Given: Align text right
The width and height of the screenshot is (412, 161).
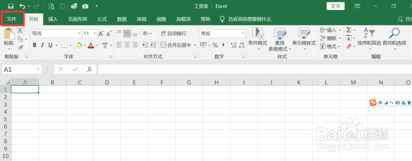Looking at the screenshot, I should point(135,45).
